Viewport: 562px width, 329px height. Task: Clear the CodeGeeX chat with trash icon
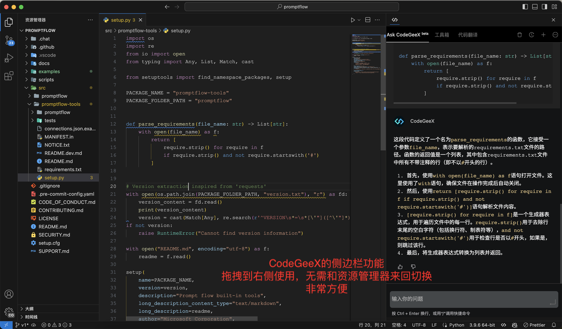pyautogui.click(x=519, y=35)
